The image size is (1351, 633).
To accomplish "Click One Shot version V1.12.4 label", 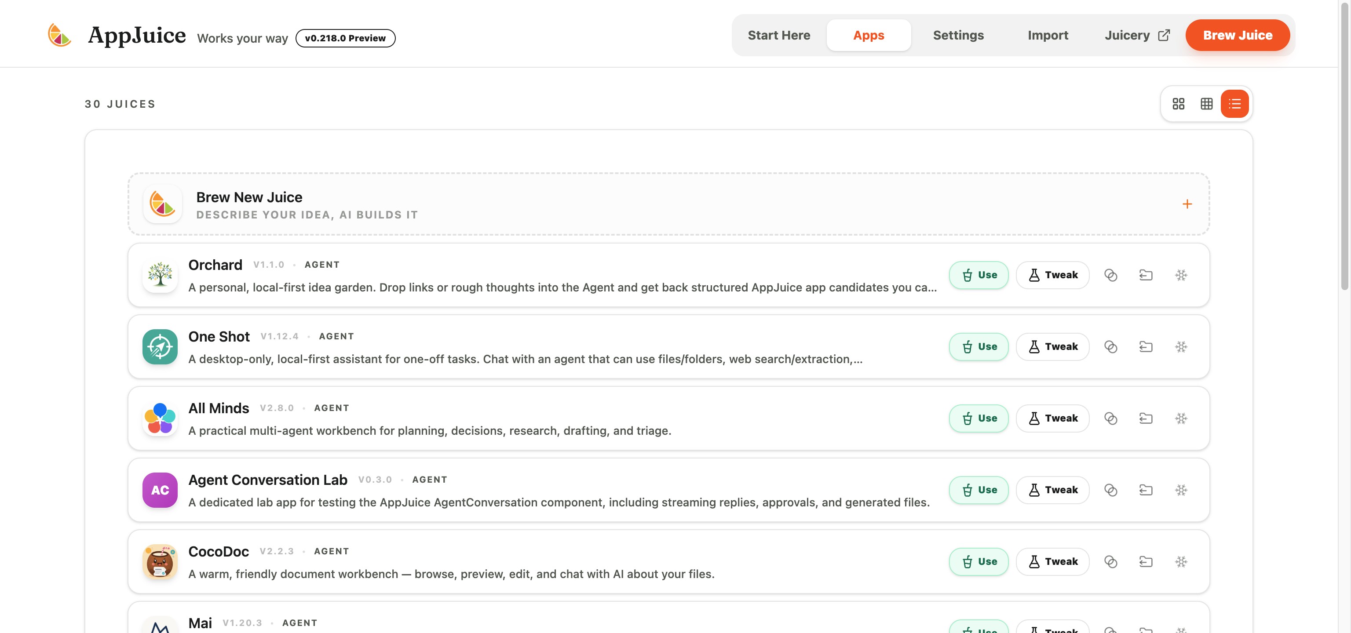I will [x=280, y=336].
